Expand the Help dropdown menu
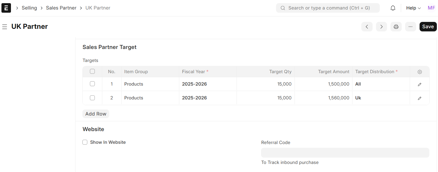 [414, 8]
